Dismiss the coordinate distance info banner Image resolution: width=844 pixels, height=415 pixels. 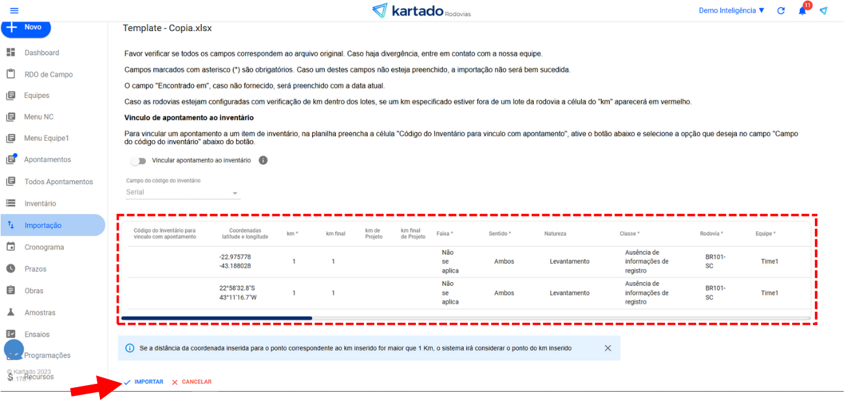(608, 348)
